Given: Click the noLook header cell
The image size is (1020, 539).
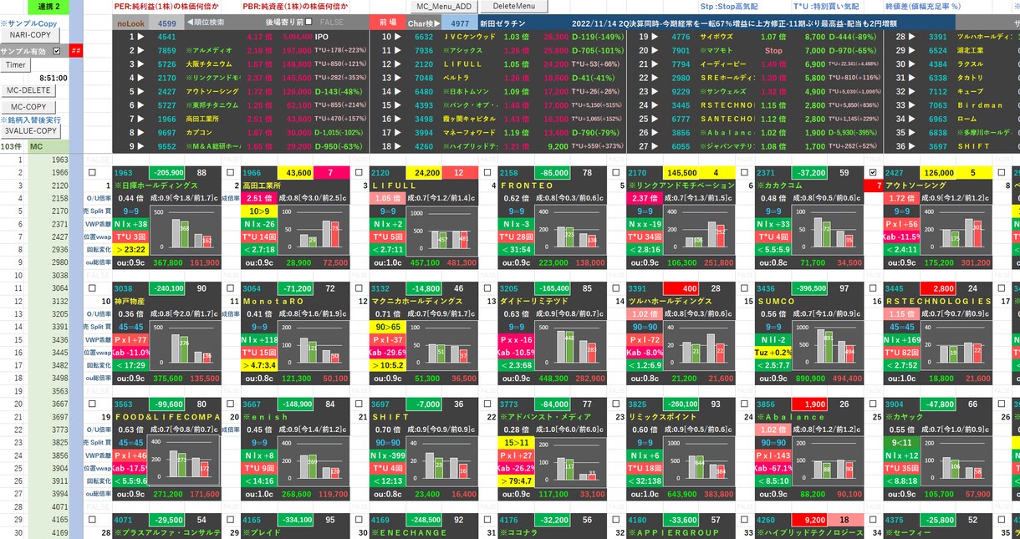Looking at the screenshot, I should [x=130, y=23].
